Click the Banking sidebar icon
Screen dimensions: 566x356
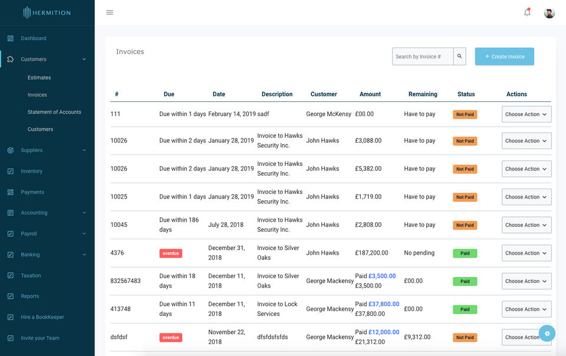(11, 255)
